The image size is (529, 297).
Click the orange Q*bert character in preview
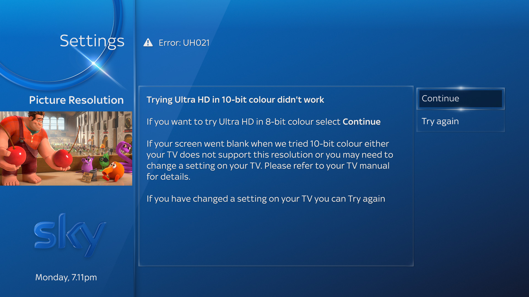[x=113, y=171]
